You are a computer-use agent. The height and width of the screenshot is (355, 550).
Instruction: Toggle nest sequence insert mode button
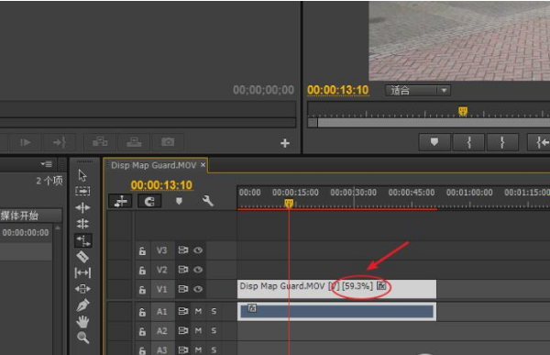tap(120, 201)
